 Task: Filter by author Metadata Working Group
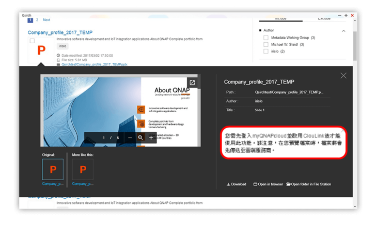265,38
